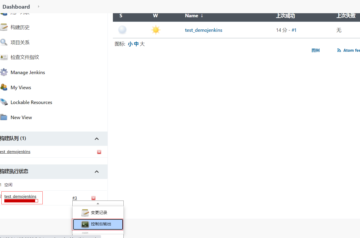Click the sunny weather health icon
The width and height of the screenshot is (360, 238).
pos(156,30)
